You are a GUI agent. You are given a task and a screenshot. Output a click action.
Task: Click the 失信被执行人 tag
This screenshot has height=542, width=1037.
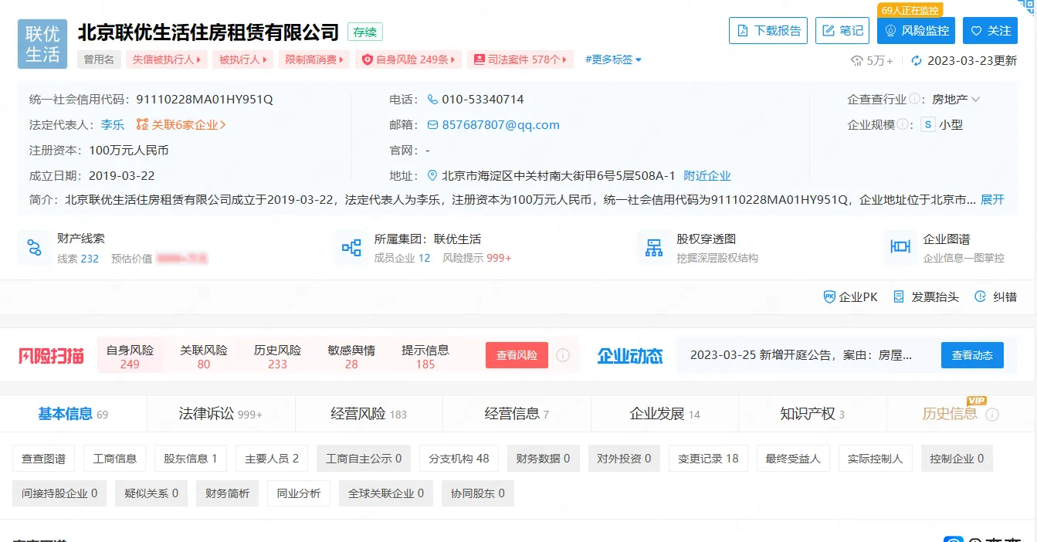click(x=167, y=59)
